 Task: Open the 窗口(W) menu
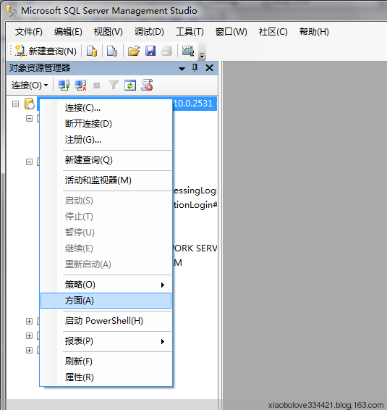(x=231, y=32)
